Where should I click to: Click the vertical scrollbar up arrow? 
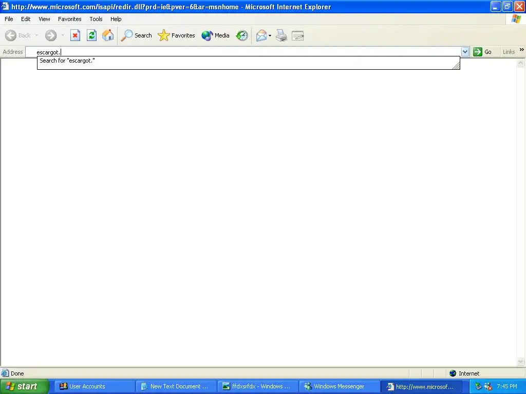(521, 63)
